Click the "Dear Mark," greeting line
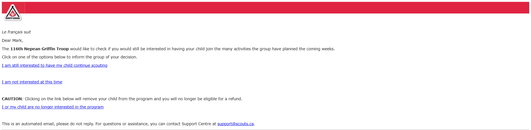531x130 pixels. point(12,40)
